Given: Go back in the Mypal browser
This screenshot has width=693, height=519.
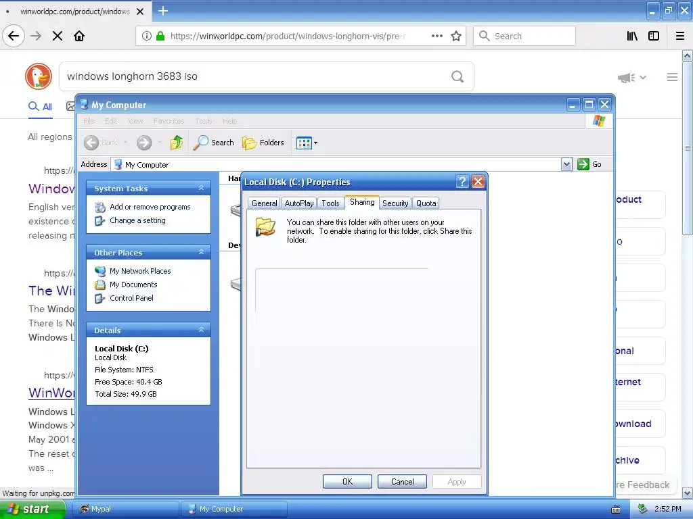Looking at the screenshot, I should click(14, 36).
